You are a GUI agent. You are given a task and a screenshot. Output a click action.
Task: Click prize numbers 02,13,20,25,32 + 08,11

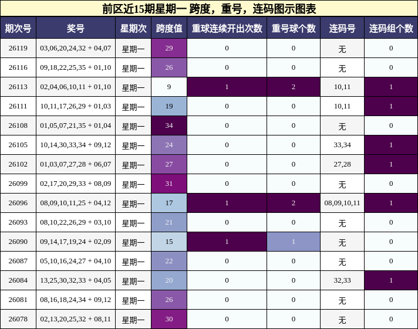click(76, 319)
